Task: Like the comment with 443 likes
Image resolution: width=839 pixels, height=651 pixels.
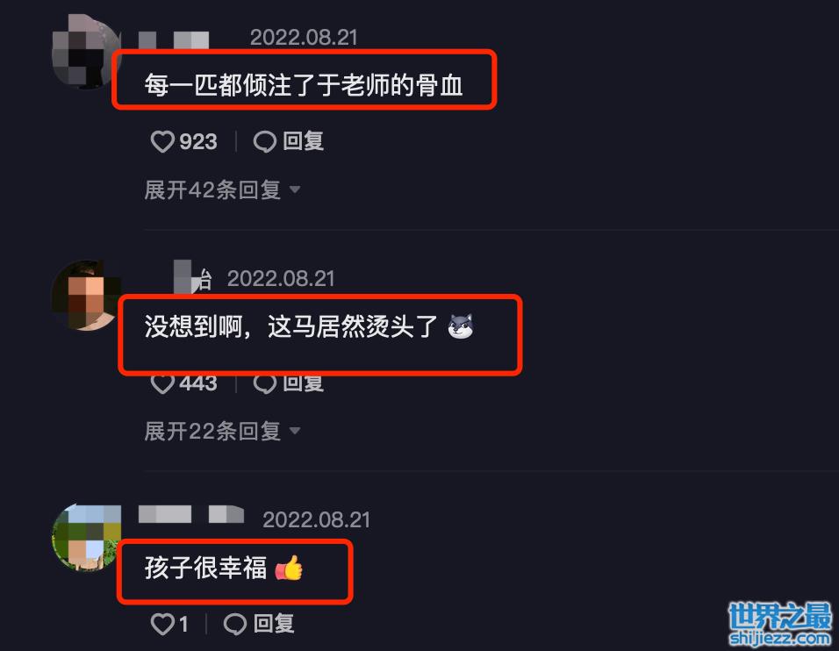Action: (162, 384)
